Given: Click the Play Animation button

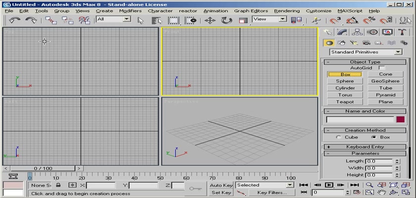Looking at the screenshot, I should (x=329, y=185).
